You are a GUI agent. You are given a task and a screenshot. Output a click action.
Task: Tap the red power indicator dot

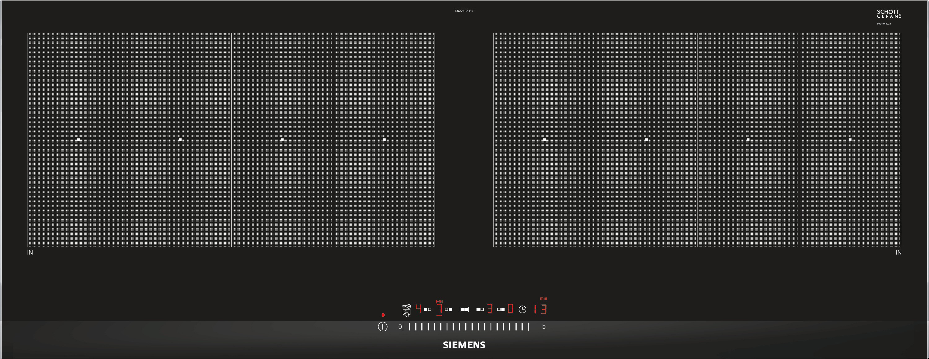(x=383, y=315)
